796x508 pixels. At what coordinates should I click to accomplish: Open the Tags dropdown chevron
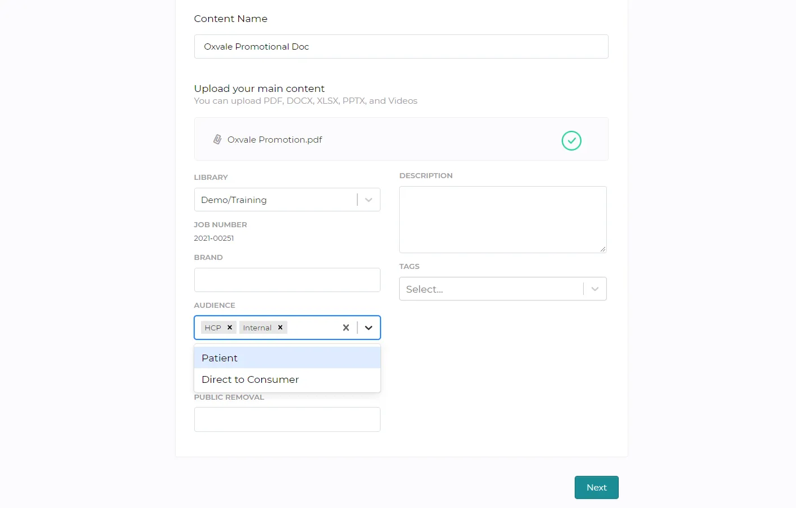(594, 289)
